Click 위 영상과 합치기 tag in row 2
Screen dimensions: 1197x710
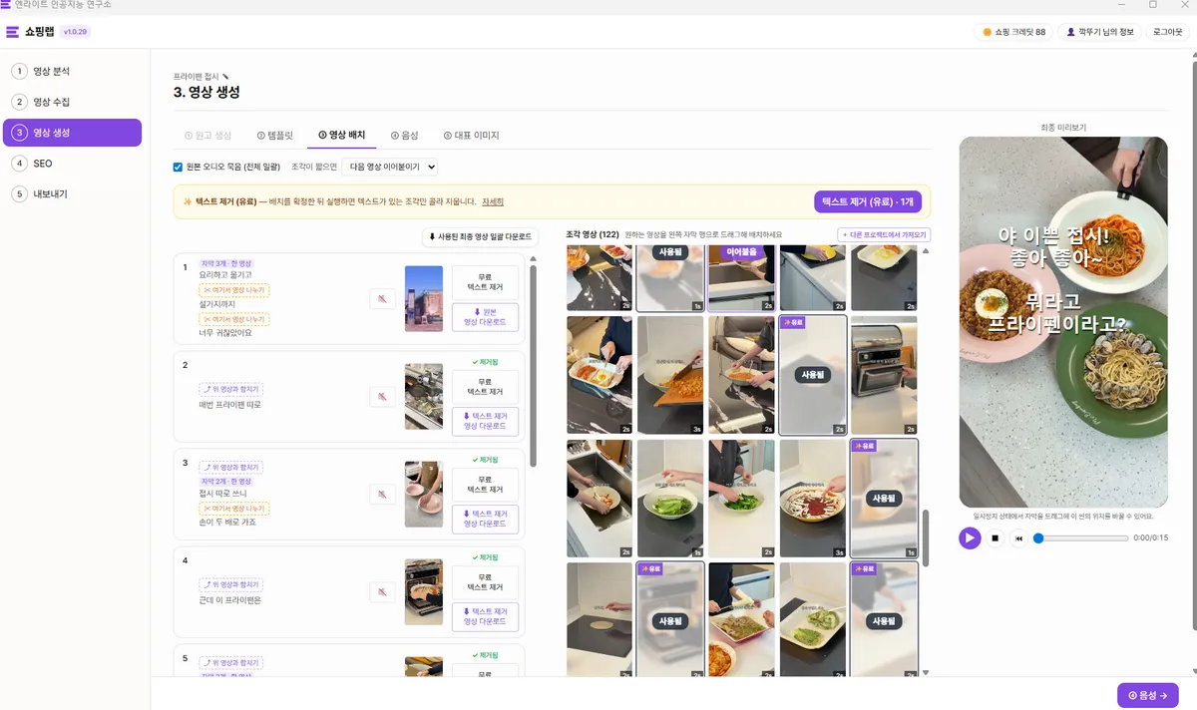pos(231,390)
